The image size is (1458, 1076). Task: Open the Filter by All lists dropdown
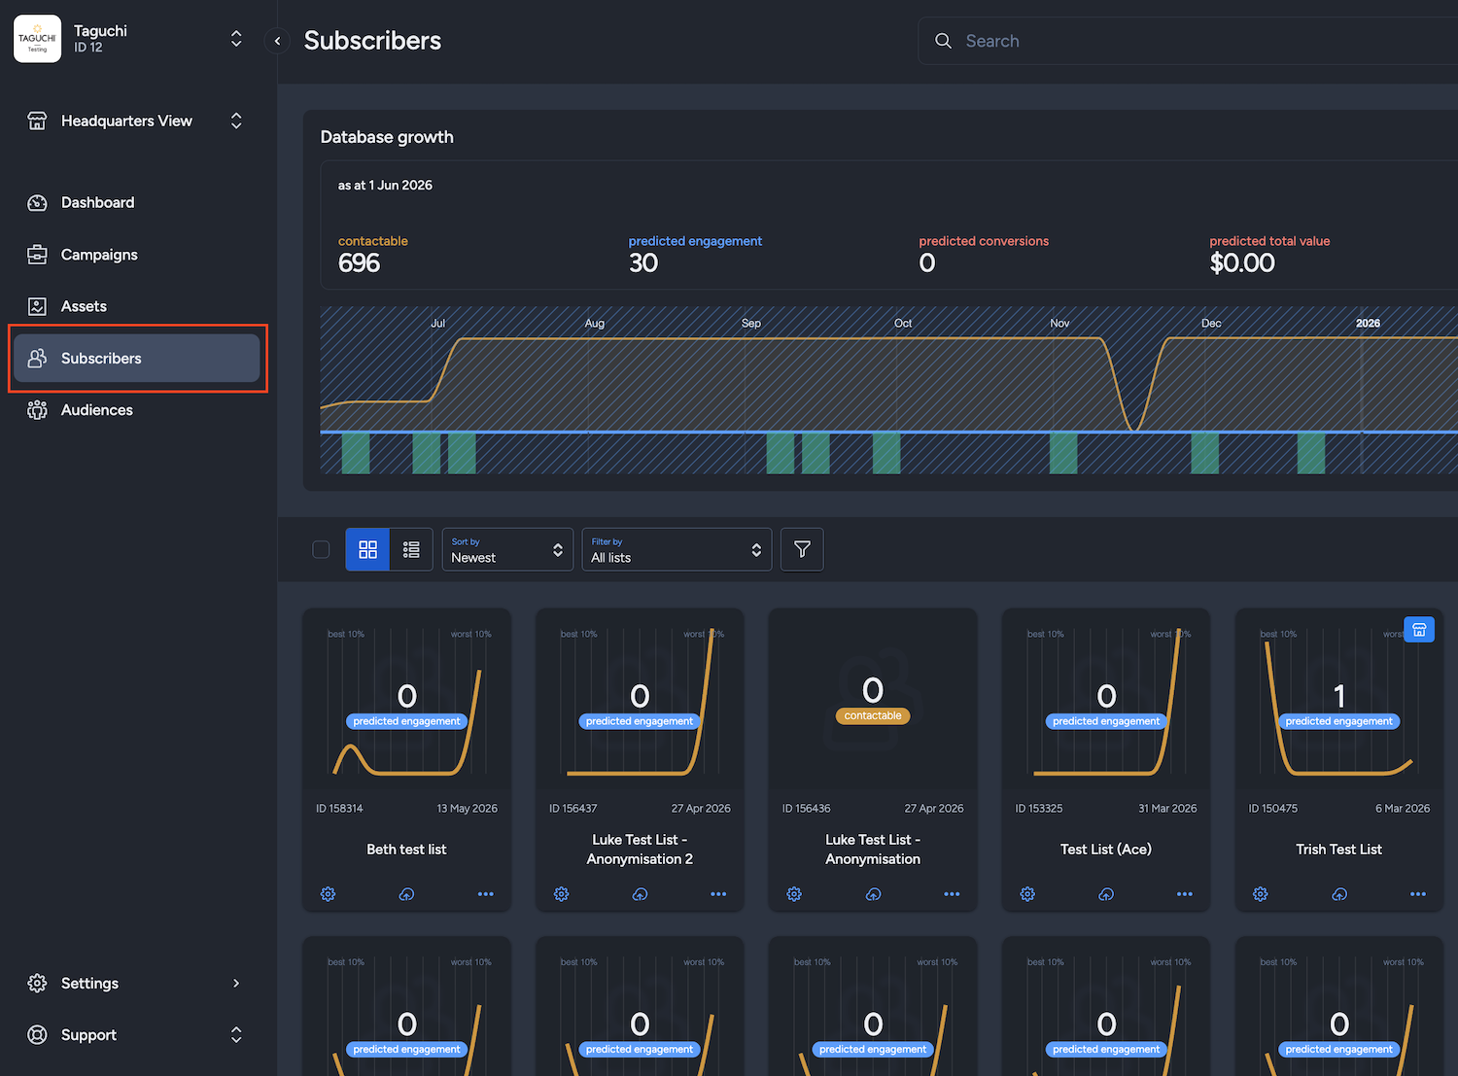point(677,549)
